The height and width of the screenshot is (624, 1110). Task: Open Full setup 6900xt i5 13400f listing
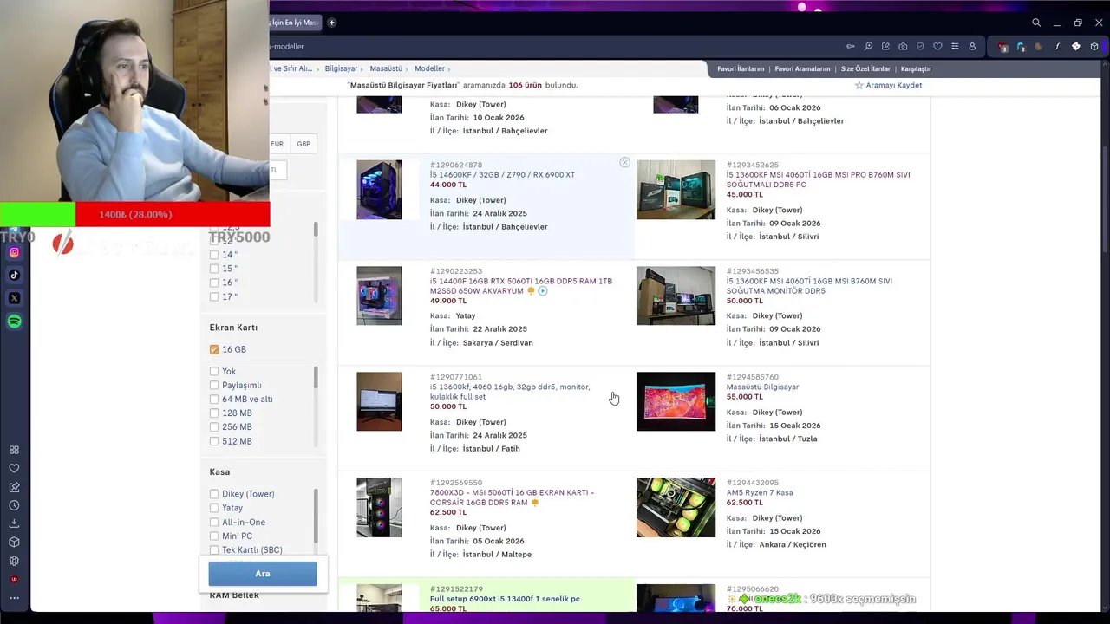pyautogui.click(x=505, y=599)
